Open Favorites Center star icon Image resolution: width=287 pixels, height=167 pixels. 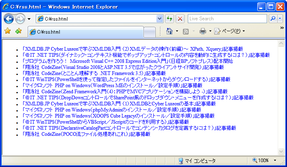coord(7,31)
